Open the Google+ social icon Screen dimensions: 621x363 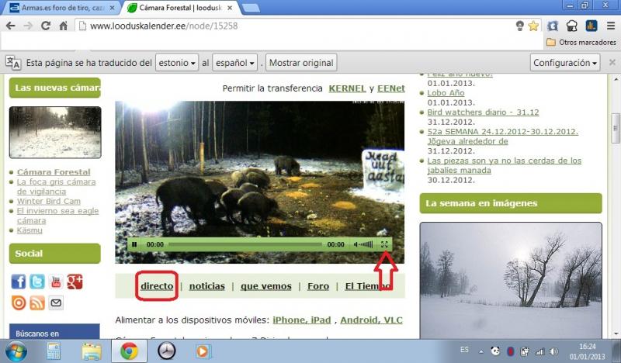coord(75,282)
